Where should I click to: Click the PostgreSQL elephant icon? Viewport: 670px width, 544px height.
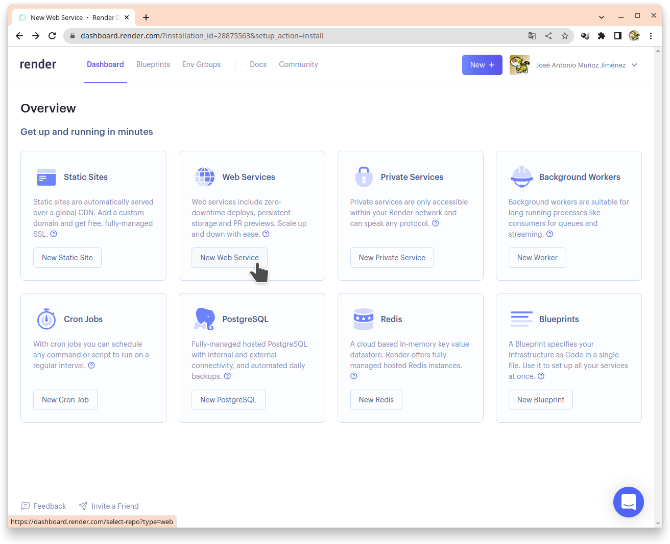click(x=205, y=319)
